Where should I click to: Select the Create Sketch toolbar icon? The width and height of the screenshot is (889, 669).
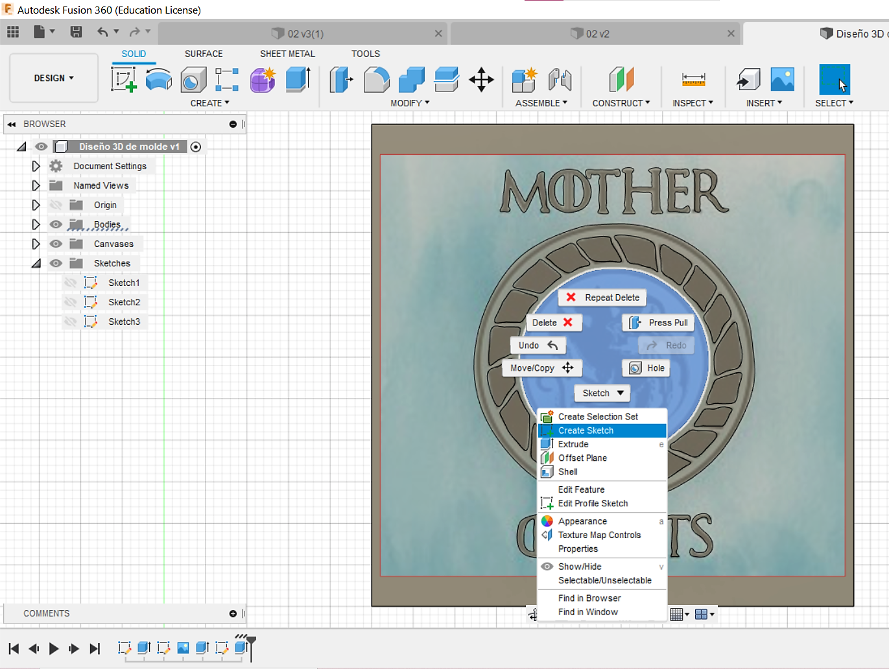124,80
